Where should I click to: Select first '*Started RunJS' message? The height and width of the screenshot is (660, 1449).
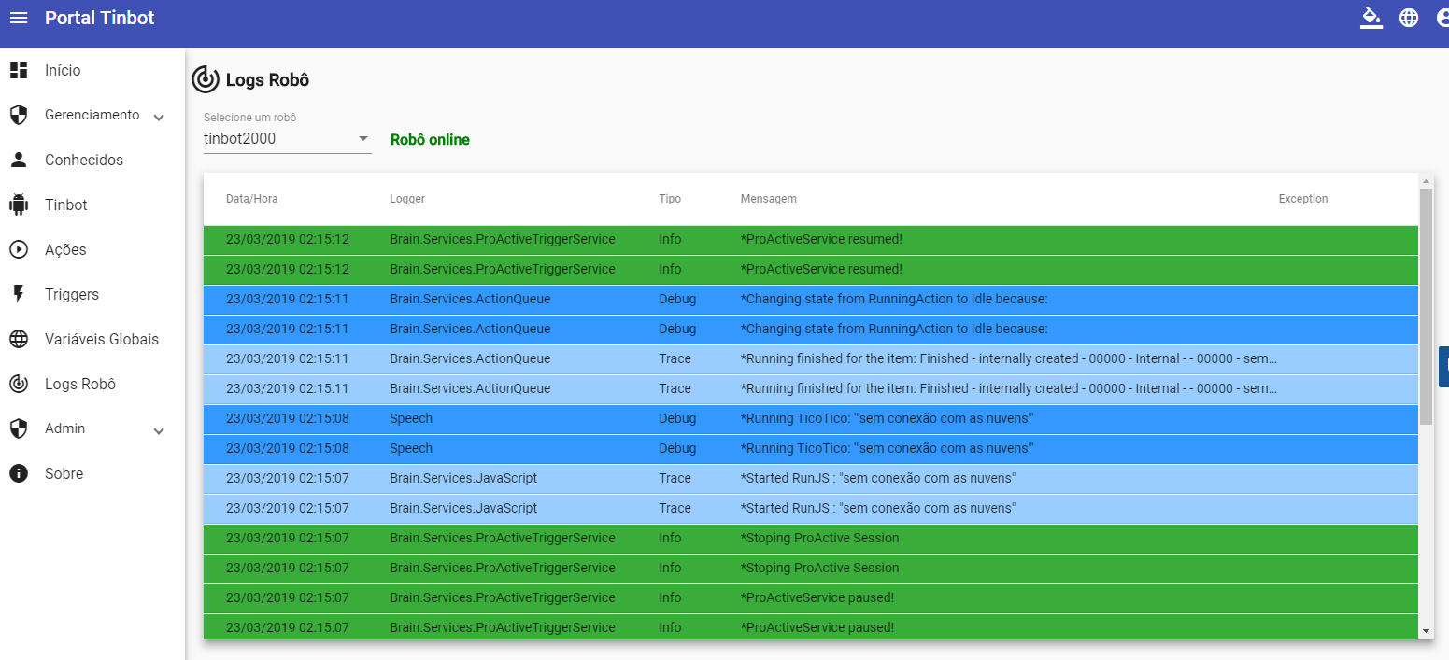878,478
